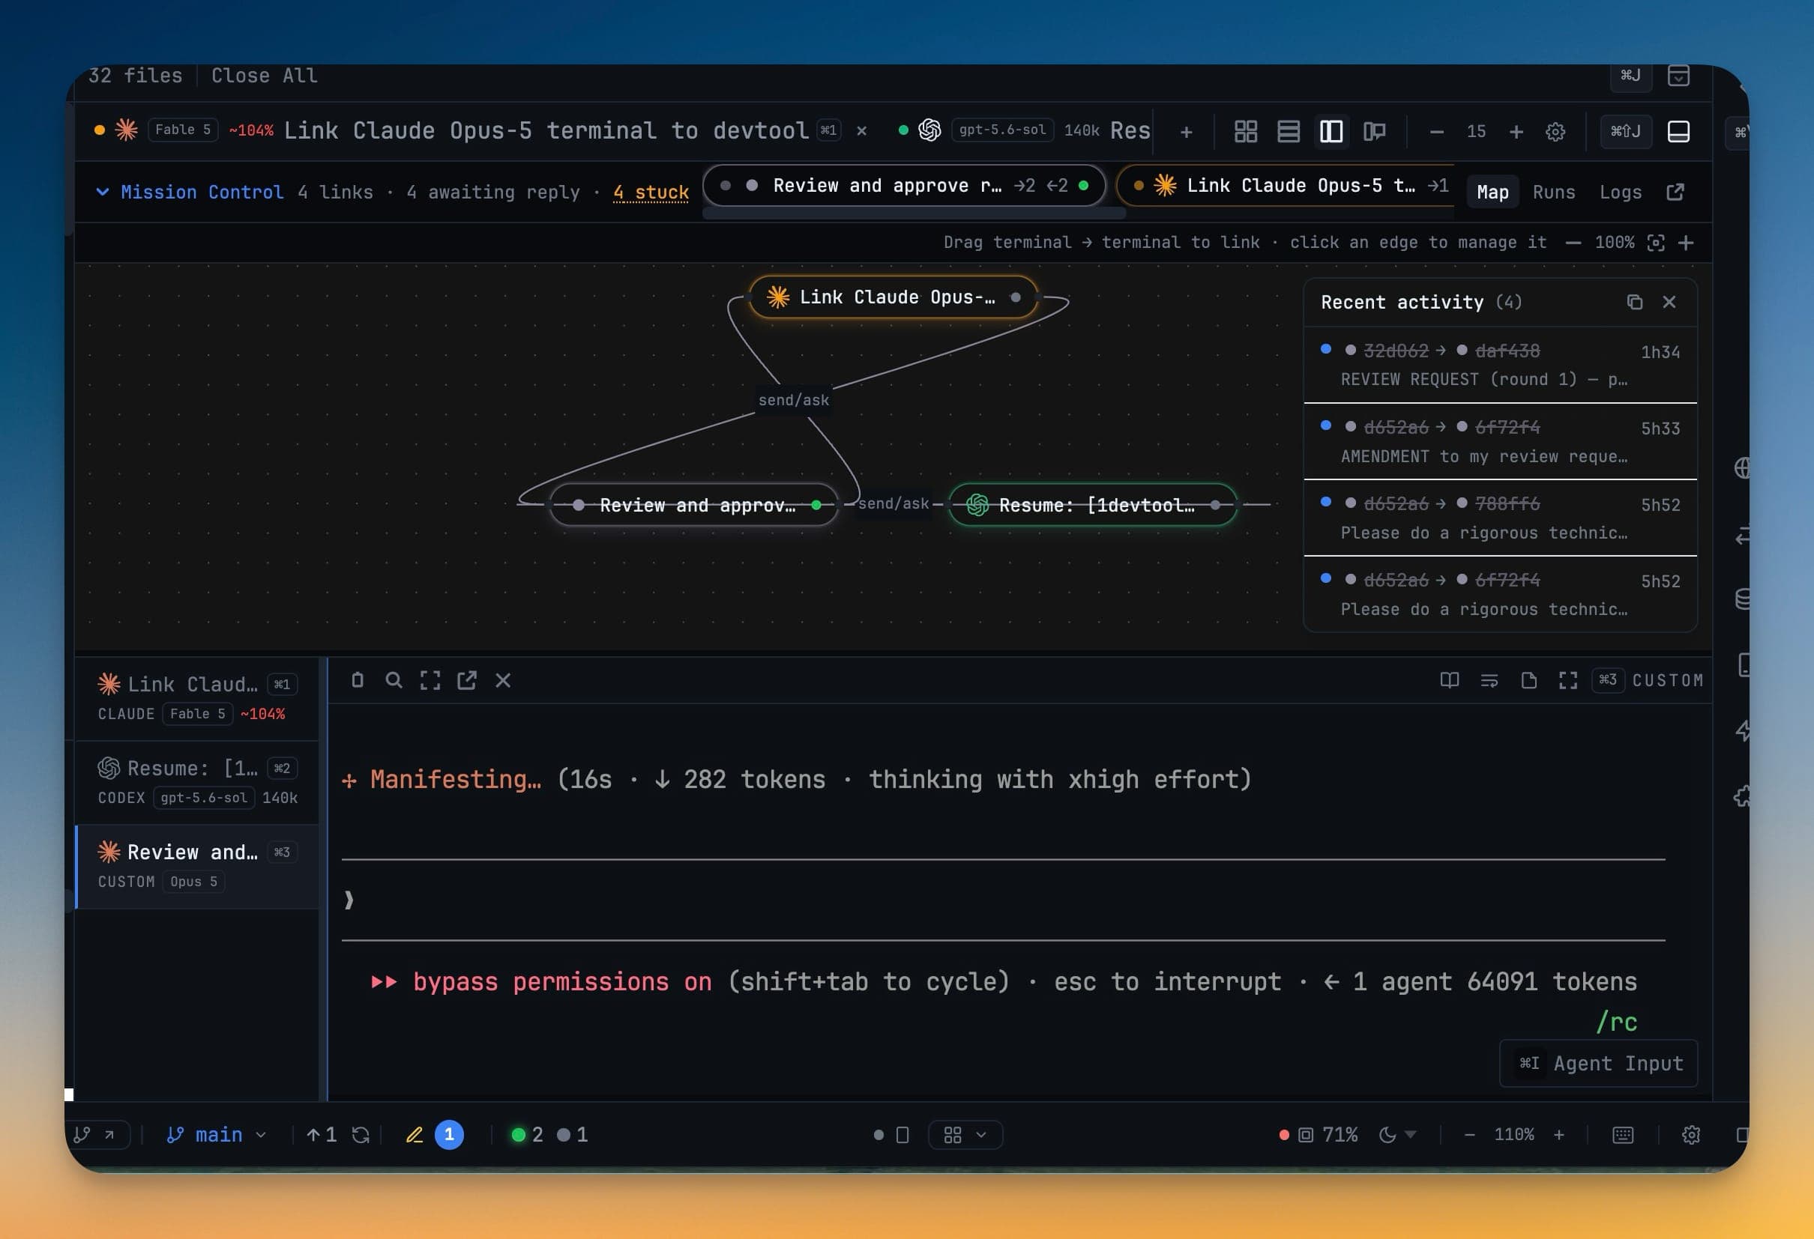Click the git sync refresh icon
Image resolution: width=1814 pixels, height=1239 pixels.
click(361, 1134)
